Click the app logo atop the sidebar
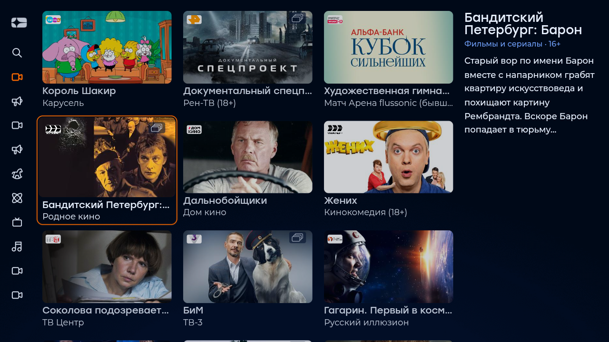 pos(19,22)
